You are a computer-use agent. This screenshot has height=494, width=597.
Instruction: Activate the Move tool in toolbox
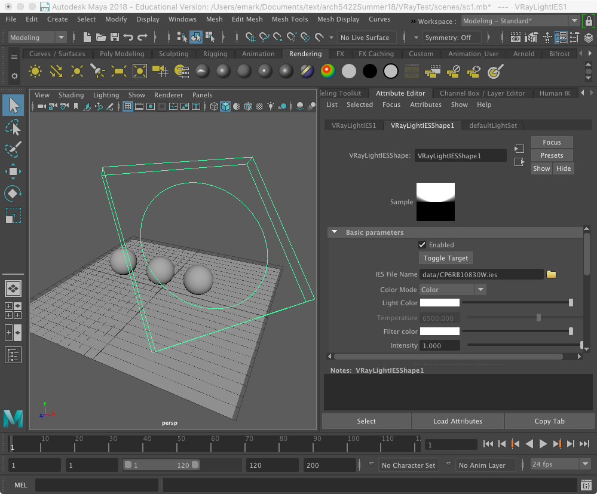(x=13, y=171)
